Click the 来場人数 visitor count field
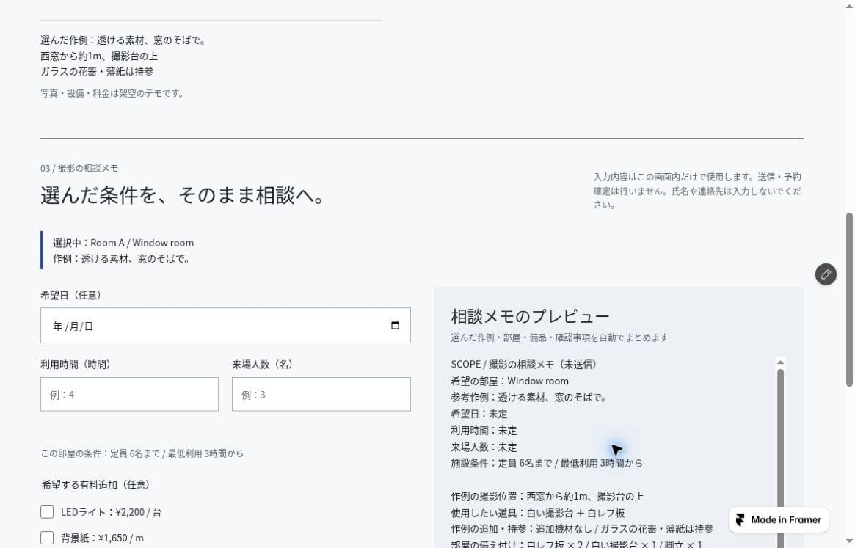The width and height of the screenshot is (855, 548). [x=321, y=394]
